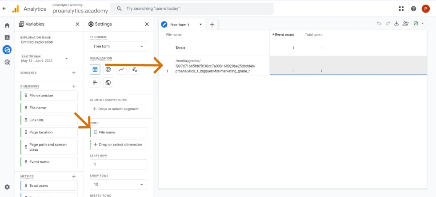Select File name dimension in Variables
Screen dimensions: 436x197
[x=49, y=108]
